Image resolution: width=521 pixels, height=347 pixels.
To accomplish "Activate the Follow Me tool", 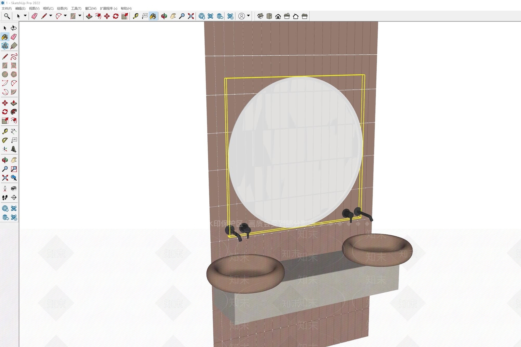I will point(14,112).
